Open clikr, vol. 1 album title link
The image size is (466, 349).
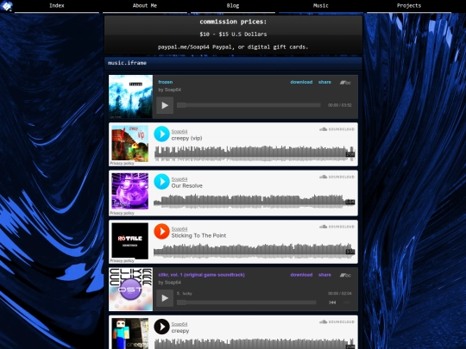coord(201,275)
